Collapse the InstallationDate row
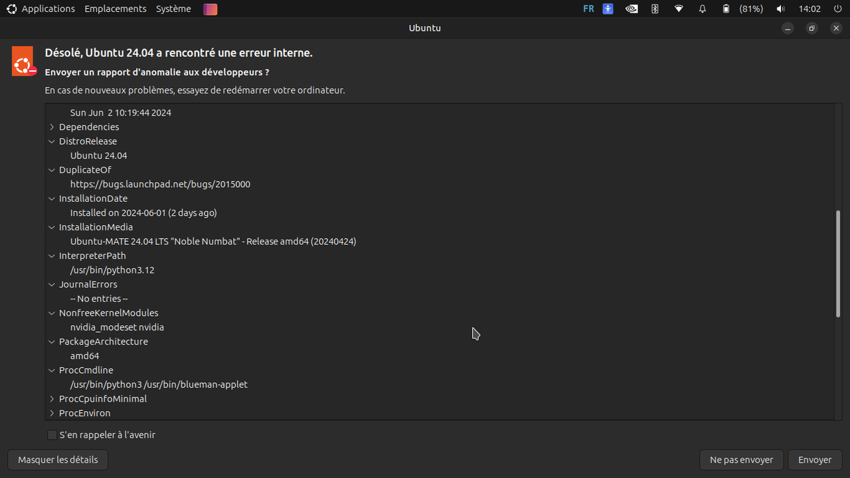Image resolution: width=850 pixels, height=478 pixels. [x=52, y=199]
